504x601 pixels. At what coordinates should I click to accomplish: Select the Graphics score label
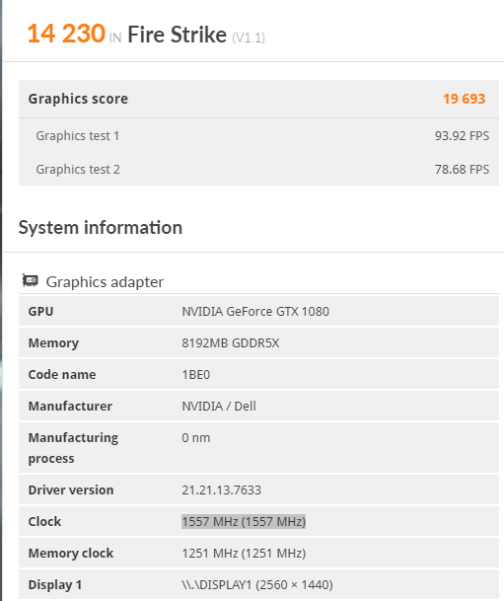[78, 99]
